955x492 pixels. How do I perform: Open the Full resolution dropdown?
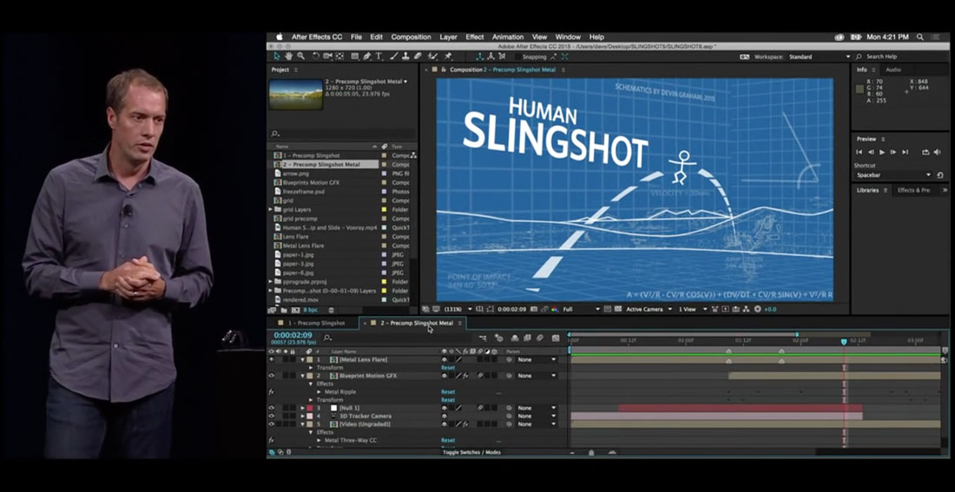coord(581,309)
